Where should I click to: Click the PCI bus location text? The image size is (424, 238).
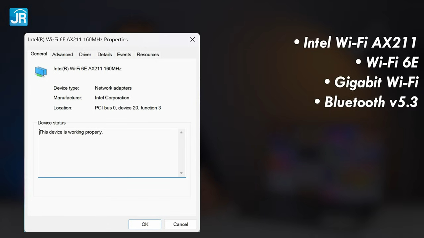click(x=128, y=108)
